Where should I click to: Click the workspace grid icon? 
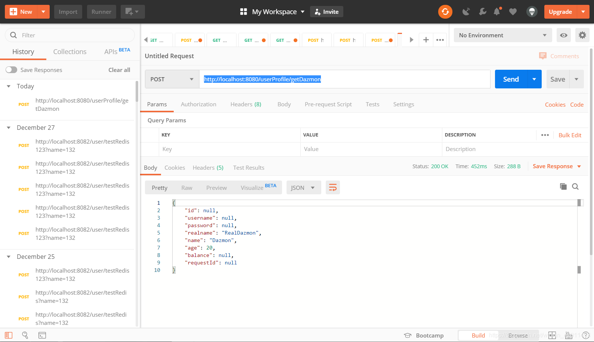[x=244, y=12]
